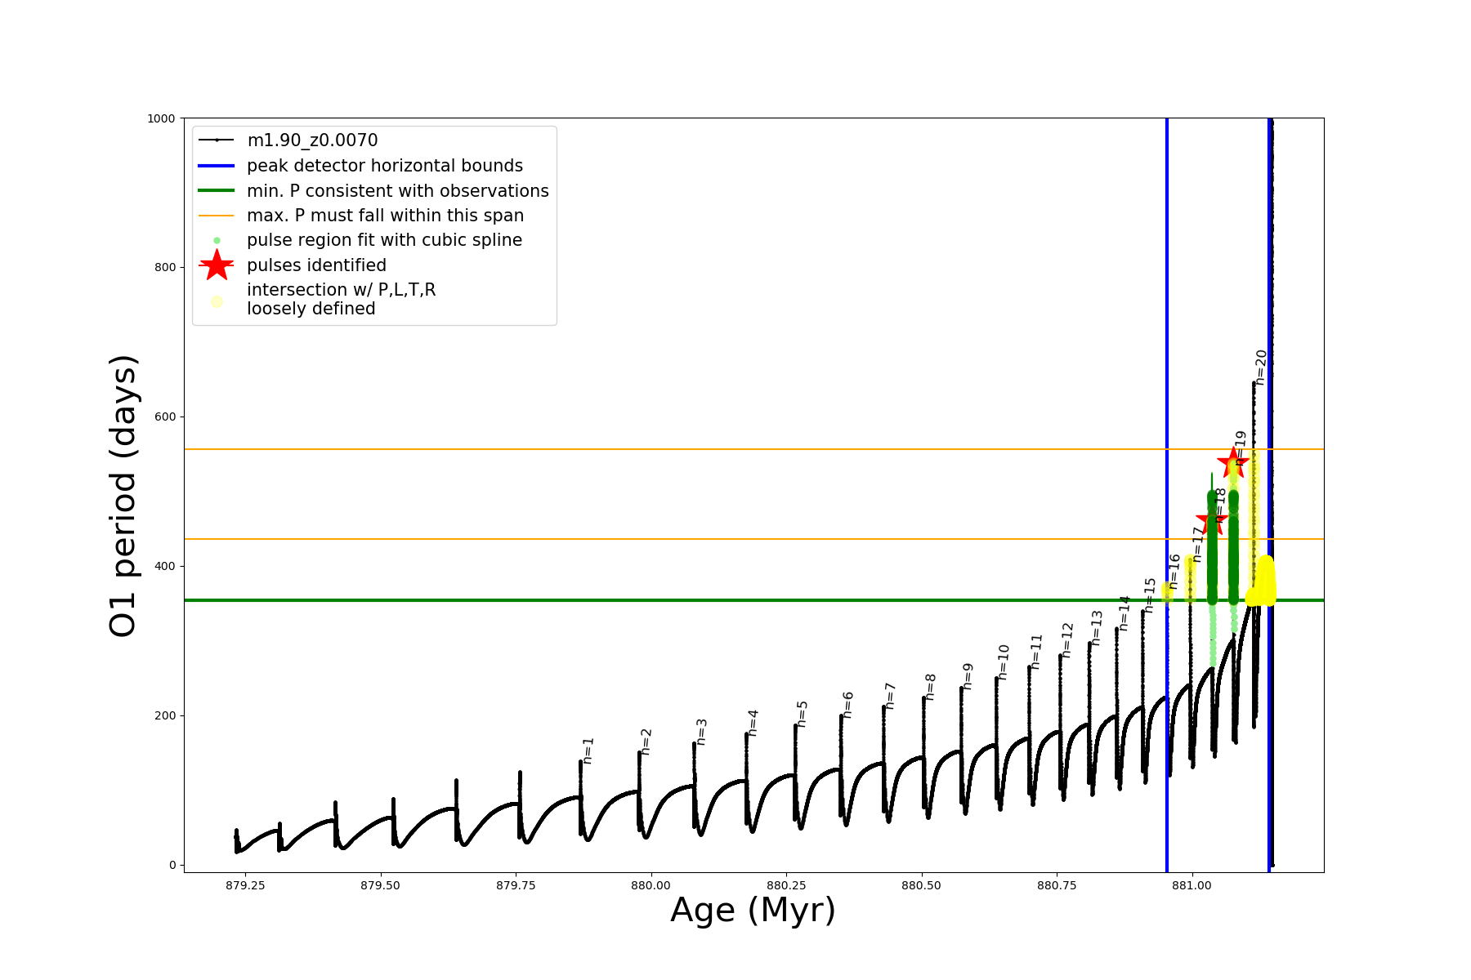
Task: Click the blue line sample in the legend
Action: click(217, 166)
